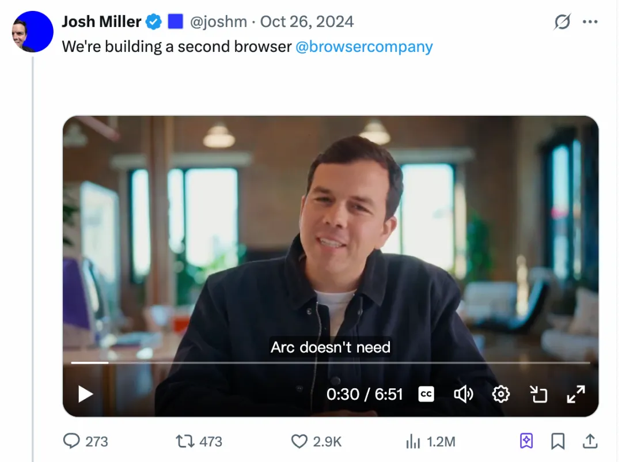The height and width of the screenshot is (462, 622).
Task: Seek on the video progress bar
Action: pyautogui.click(x=331, y=363)
